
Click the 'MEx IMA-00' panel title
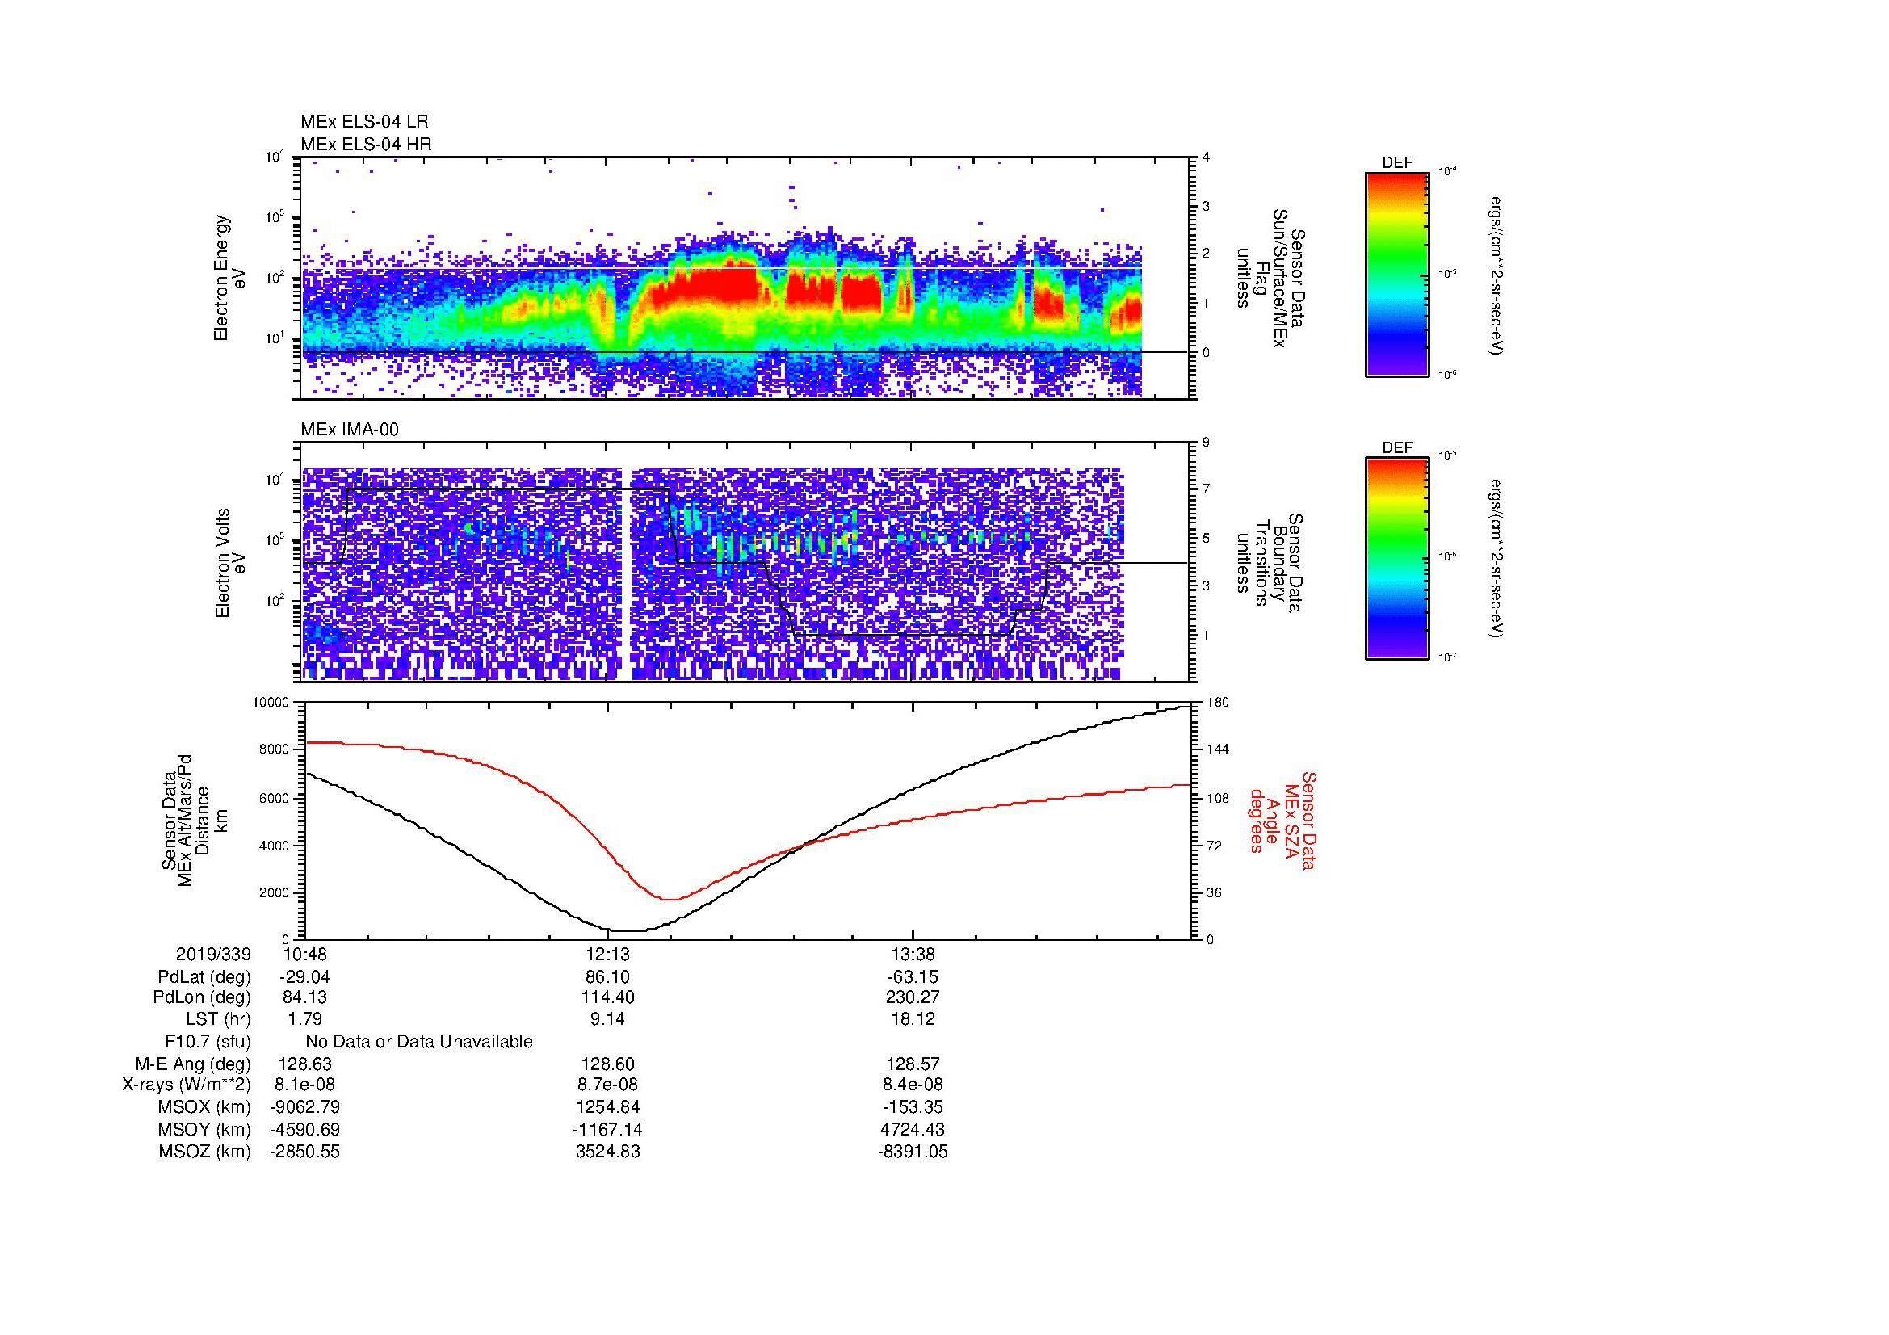(x=350, y=430)
